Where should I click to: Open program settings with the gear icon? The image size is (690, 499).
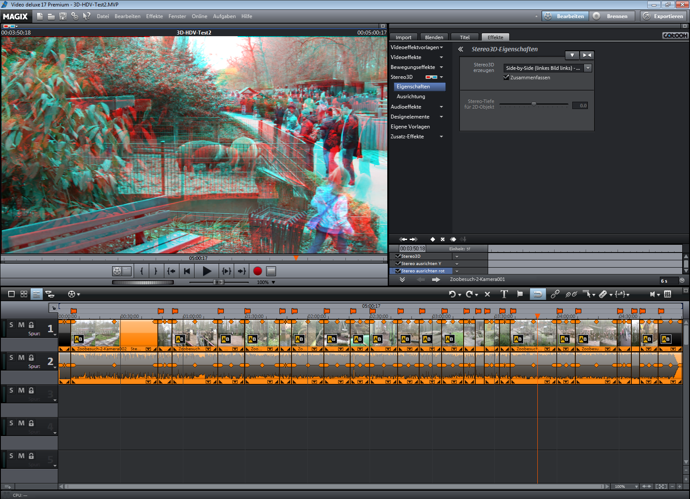click(75, 16)
